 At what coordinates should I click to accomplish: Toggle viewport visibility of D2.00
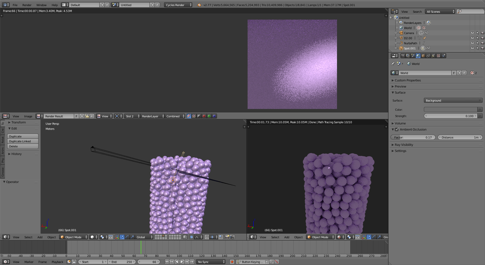(x=472, y=38)
